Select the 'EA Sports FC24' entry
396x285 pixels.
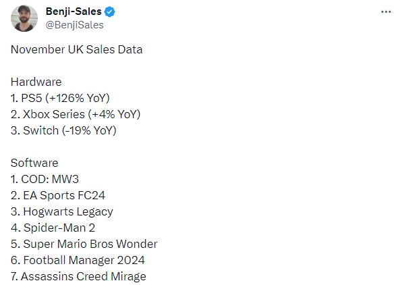tap(58, 195)
